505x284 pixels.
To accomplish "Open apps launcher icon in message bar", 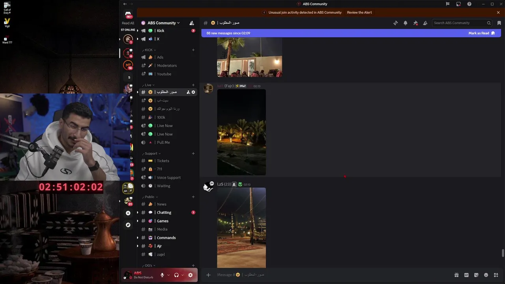I will pyautogui.click(x=496, y=275).
